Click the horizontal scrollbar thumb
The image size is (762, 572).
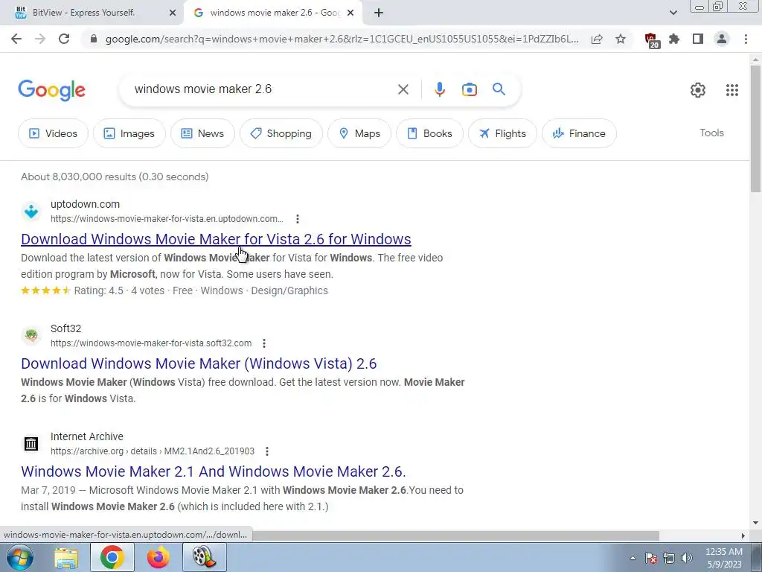(x=455, y=536)
